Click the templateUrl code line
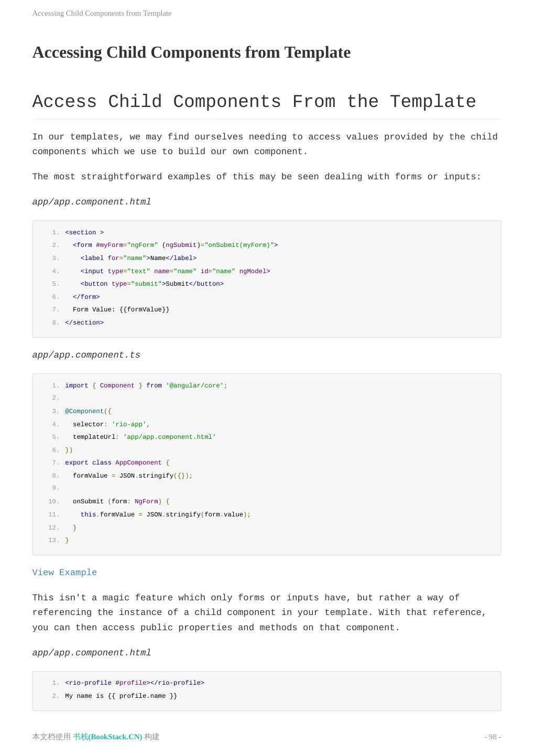 click(144, 437)
